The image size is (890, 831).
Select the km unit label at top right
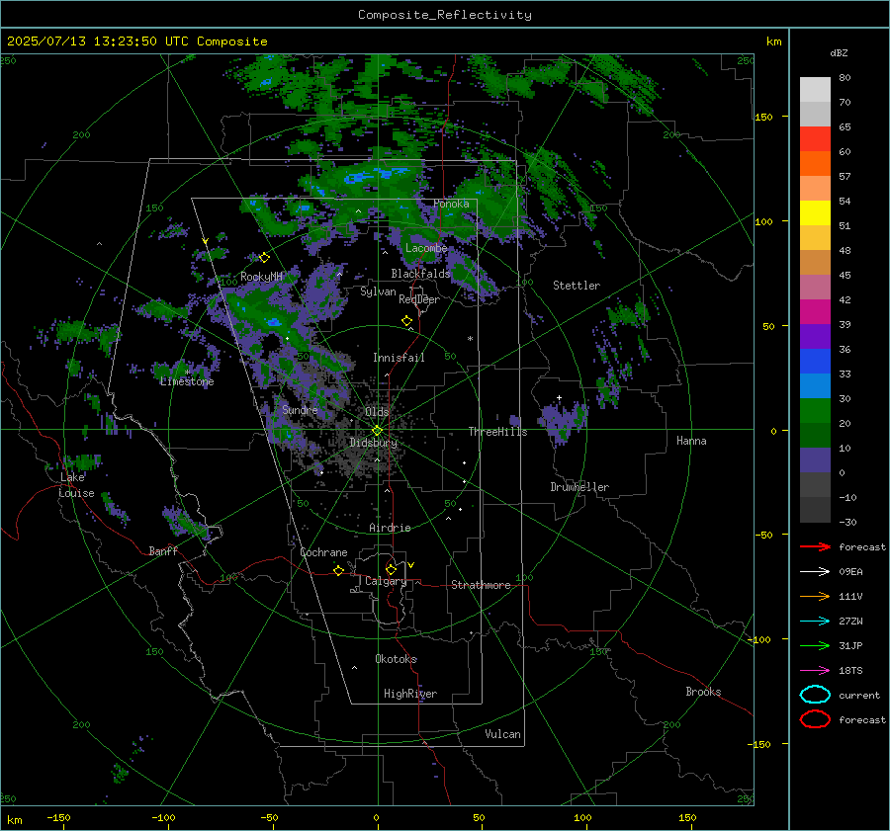pyautogui.click(x=773, y=42)
